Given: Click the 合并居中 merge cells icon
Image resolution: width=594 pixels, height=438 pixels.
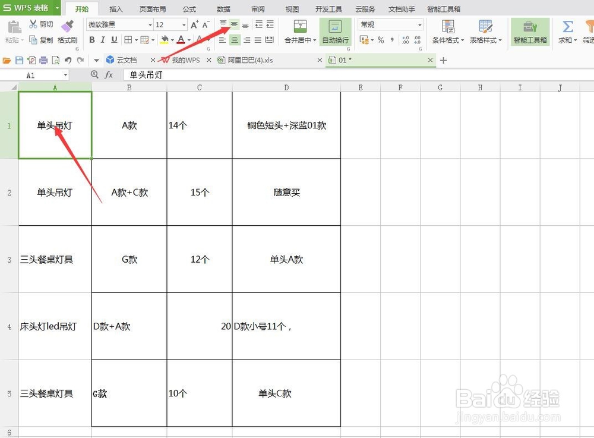Looking at the screenshot, I should coord(299,27).
